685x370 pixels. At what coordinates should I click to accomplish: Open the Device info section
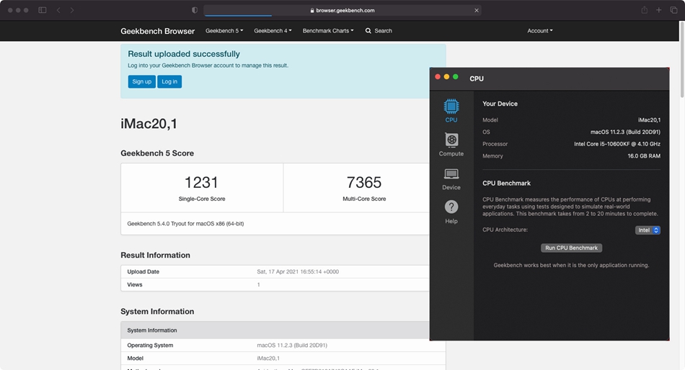(451, 175)
